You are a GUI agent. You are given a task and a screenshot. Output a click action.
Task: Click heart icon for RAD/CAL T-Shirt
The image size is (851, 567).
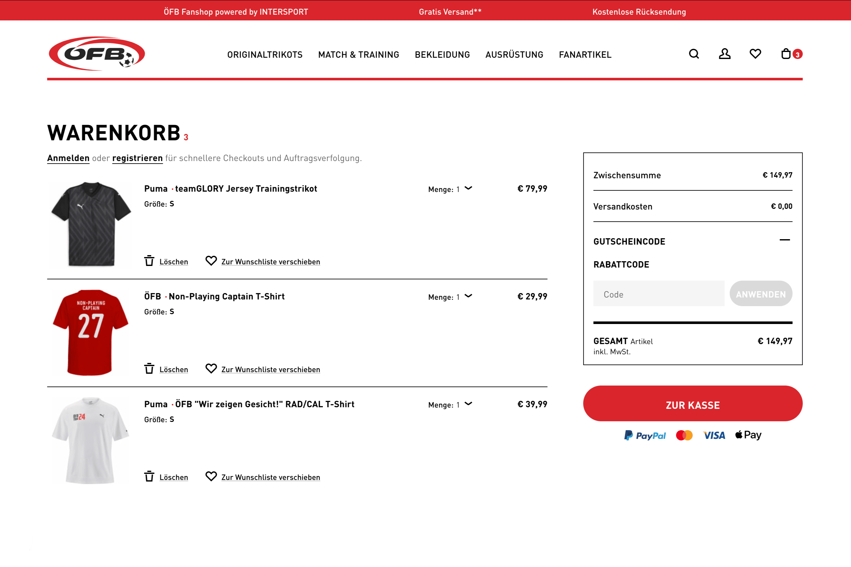click(x=211, y=476)
